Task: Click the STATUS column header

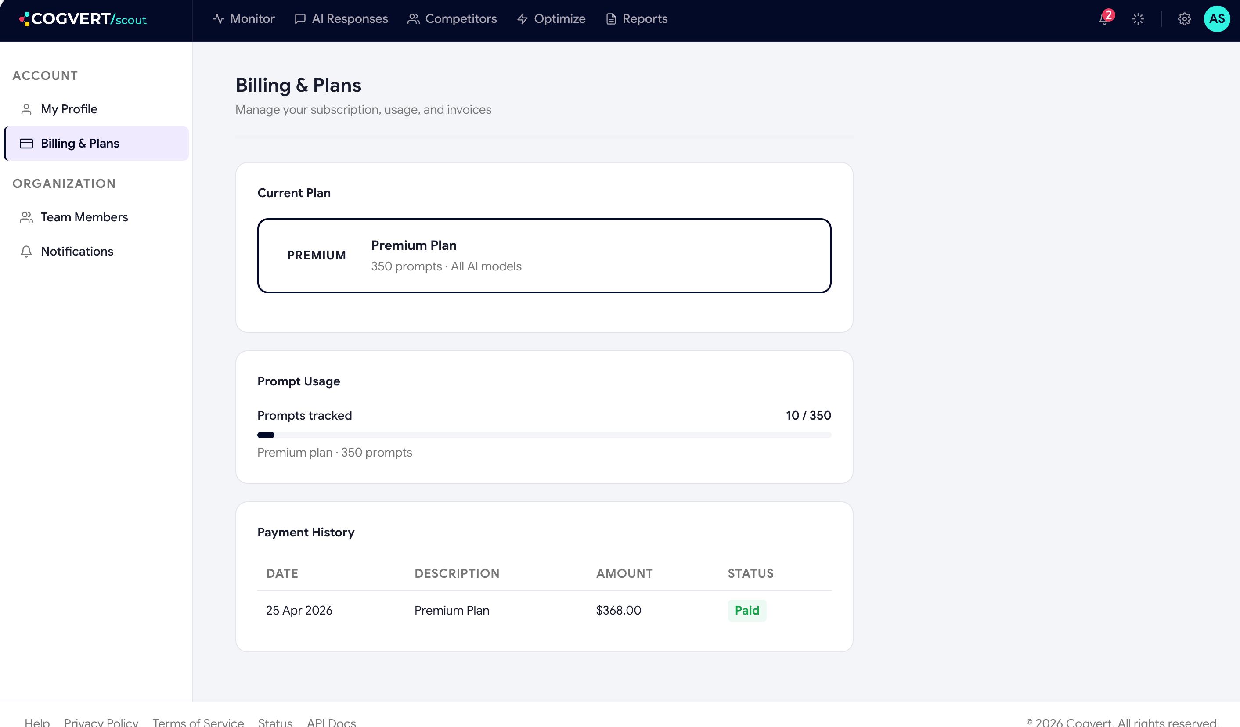Action: 751,573
